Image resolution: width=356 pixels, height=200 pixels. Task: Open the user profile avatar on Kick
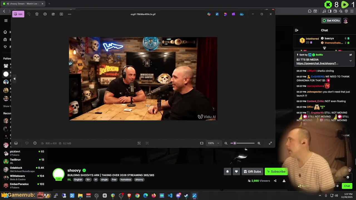pos(345,21)
